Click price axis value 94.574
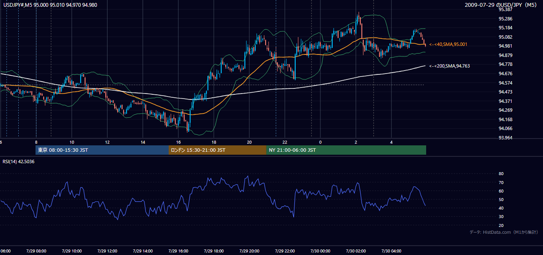The height and width of the screenshot is (255, 543). pyautogui.click(x=505, y=83)
